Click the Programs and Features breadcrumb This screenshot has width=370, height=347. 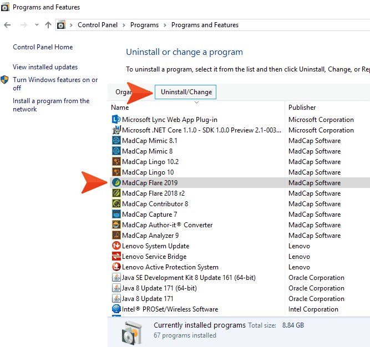205,25
